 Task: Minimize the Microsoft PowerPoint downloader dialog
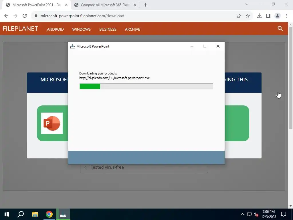[192, 46]
